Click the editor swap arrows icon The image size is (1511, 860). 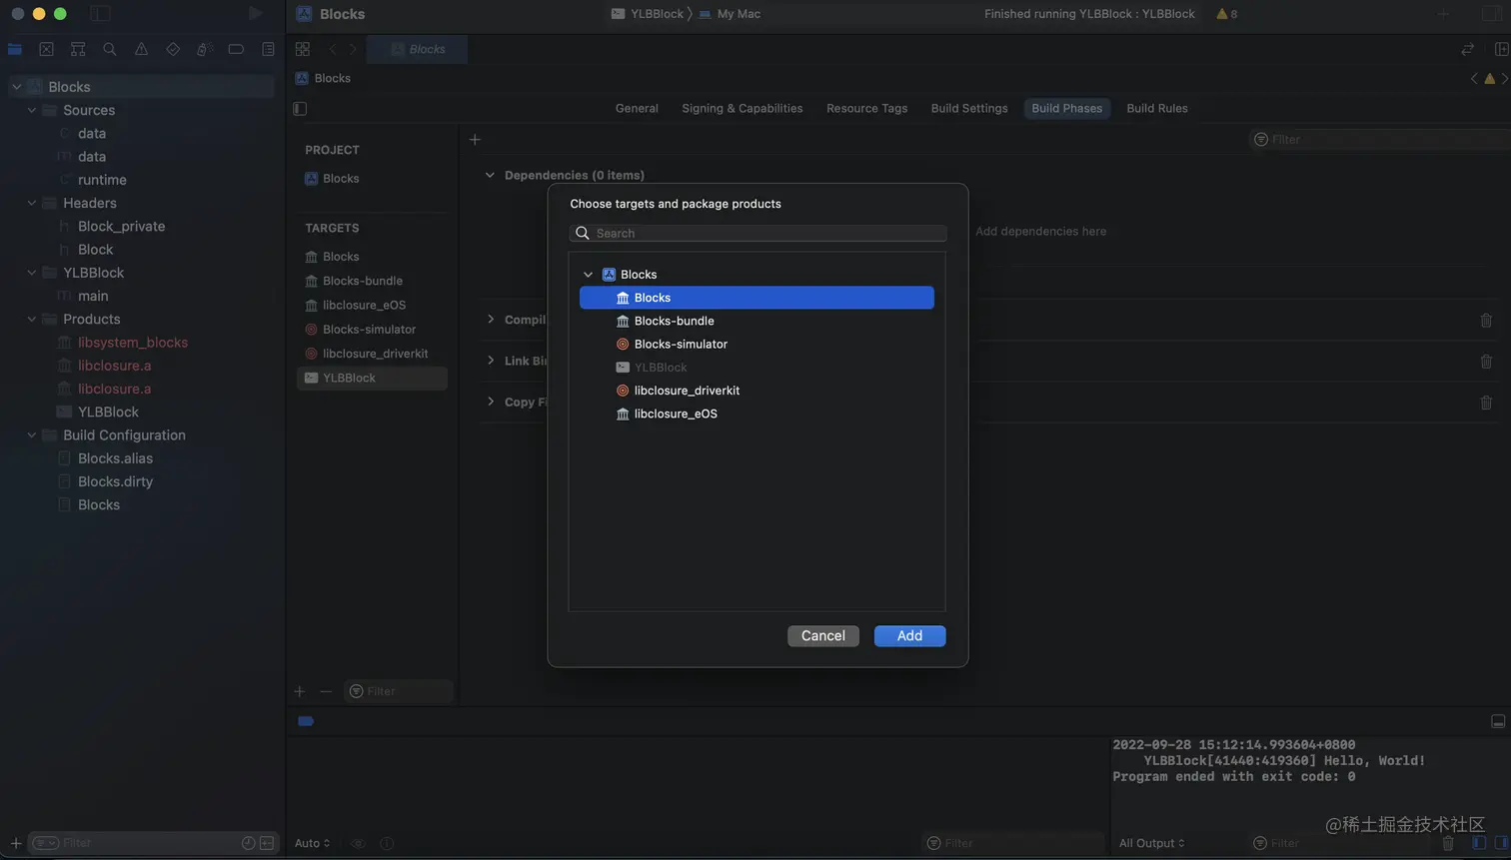[x=1467, y=49]
